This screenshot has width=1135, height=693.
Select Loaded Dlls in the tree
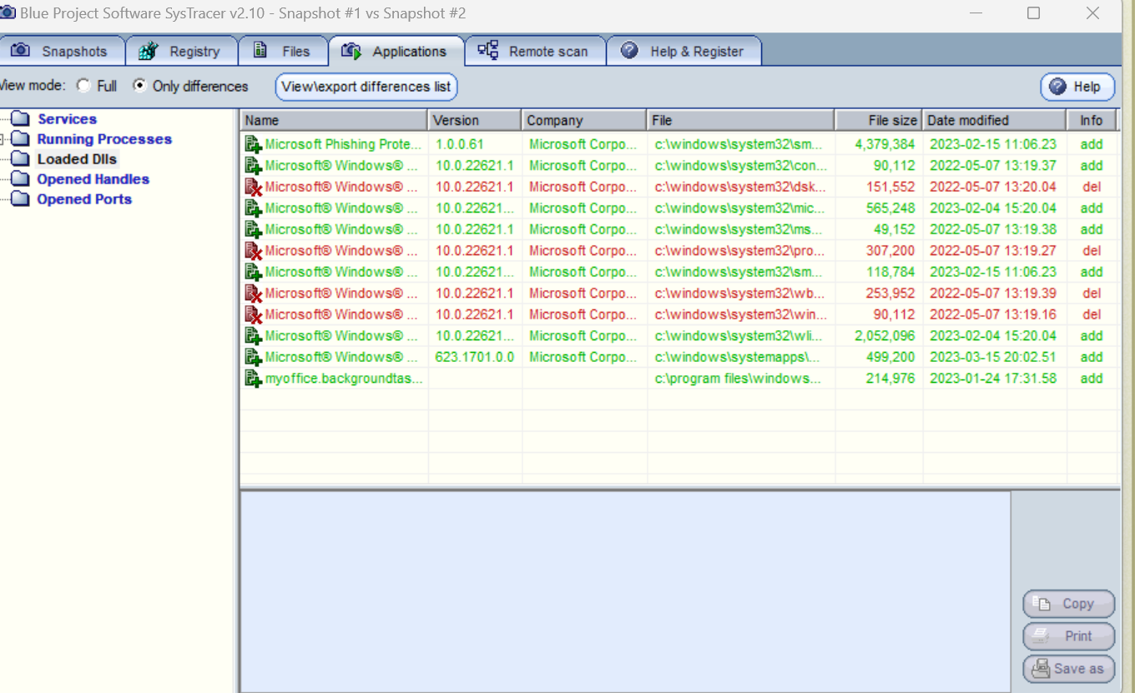click(77, 159)
